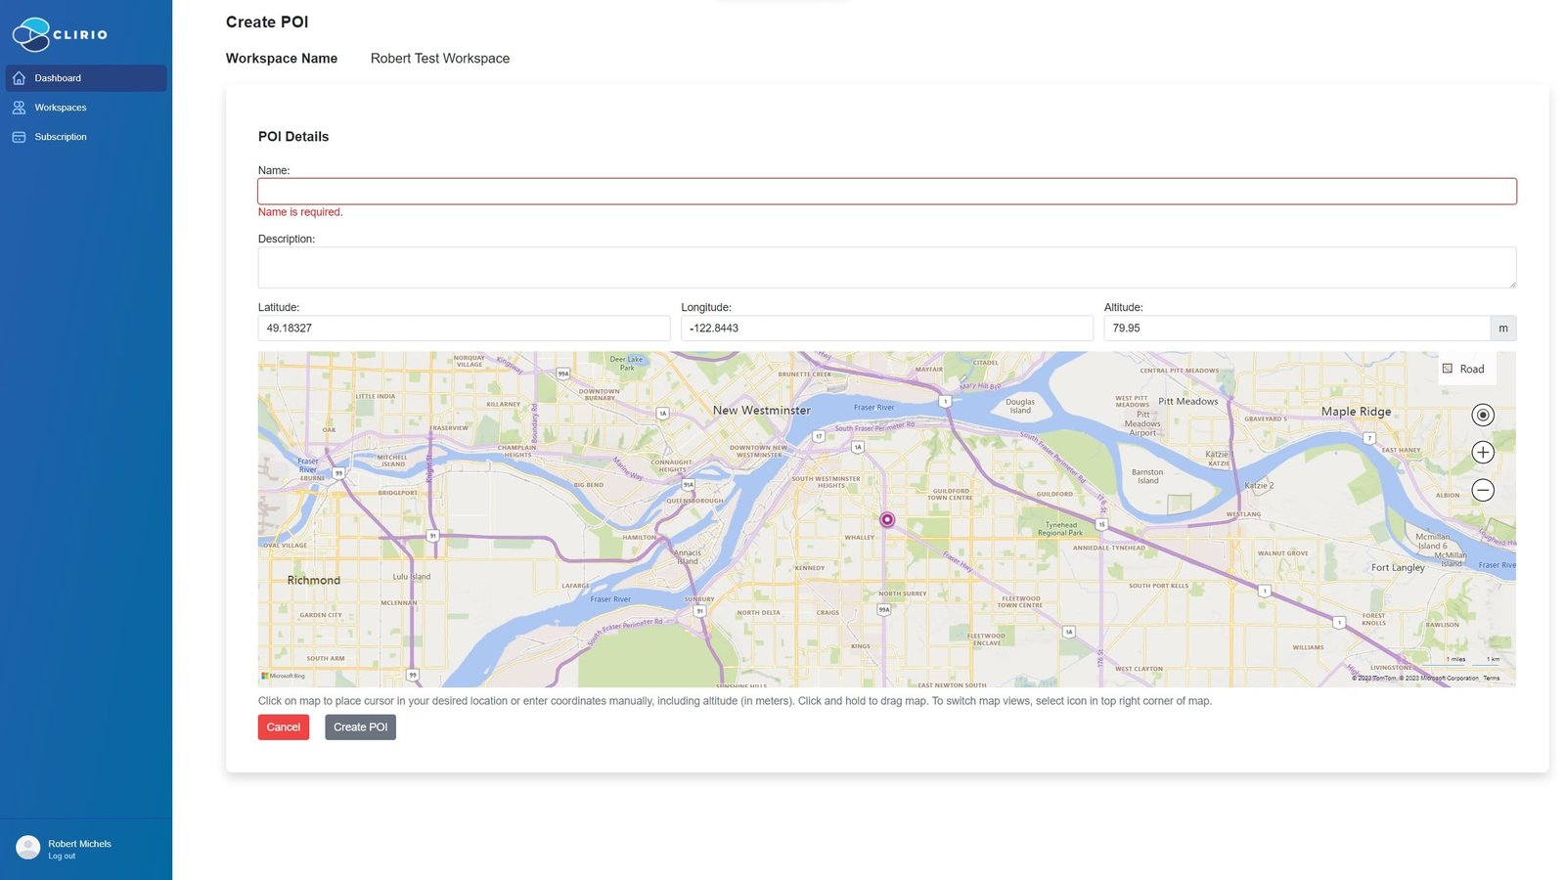
Task: Click the purple POI marker on map
Action: pos(887,520)
